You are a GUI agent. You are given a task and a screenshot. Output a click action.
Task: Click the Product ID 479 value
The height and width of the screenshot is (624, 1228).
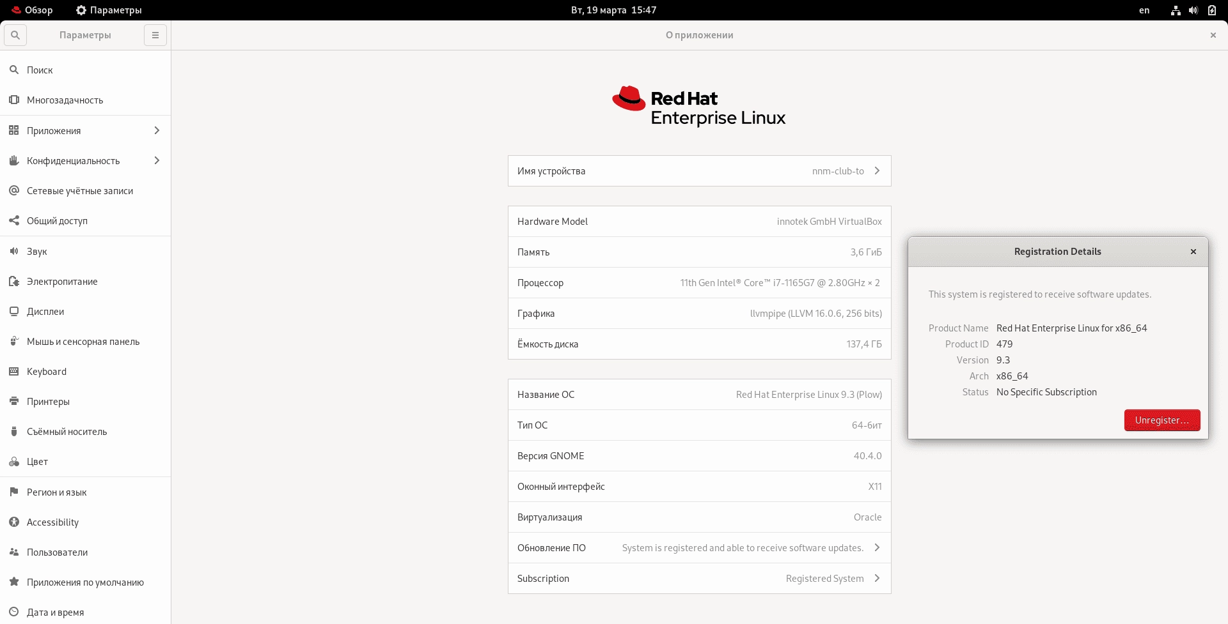click(1005, 344)
